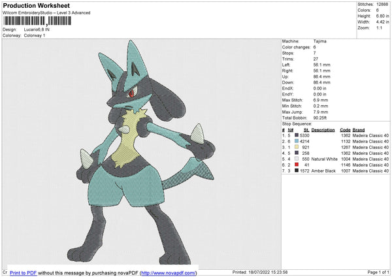Screen dimensions: 392x277
Task: Click the "N#" column header
Action: [x=291, y=130]
